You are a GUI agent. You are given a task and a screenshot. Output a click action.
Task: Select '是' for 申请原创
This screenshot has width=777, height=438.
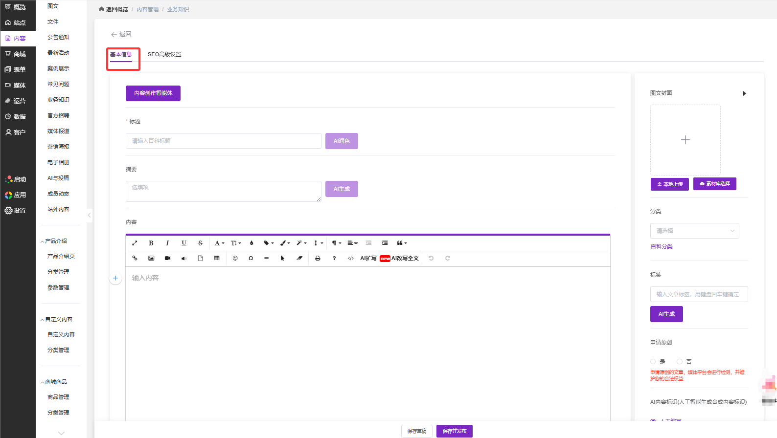(x=653, y=362)
